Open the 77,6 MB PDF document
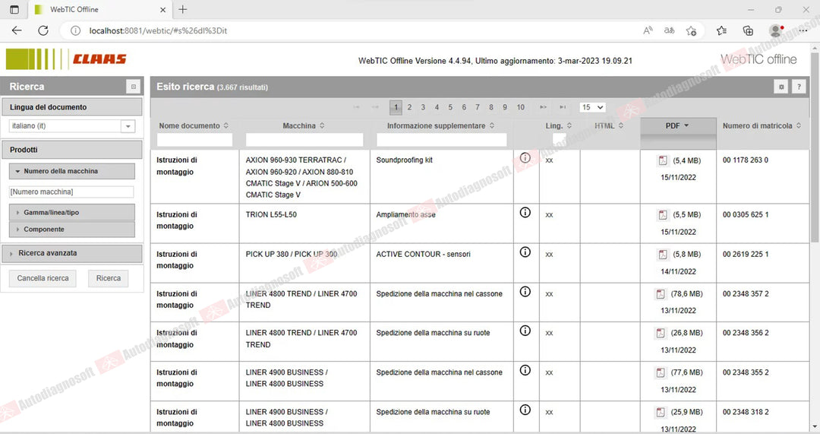 tap(661, 372)
